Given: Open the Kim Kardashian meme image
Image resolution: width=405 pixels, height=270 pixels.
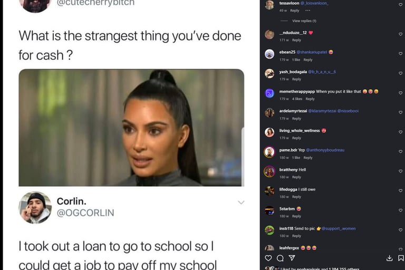Looking at the screenshot, I should 131,128.
